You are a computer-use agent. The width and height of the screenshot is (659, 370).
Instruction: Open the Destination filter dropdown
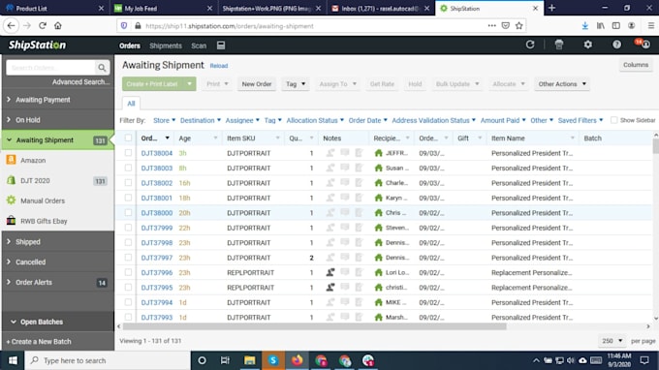(201, 120)
